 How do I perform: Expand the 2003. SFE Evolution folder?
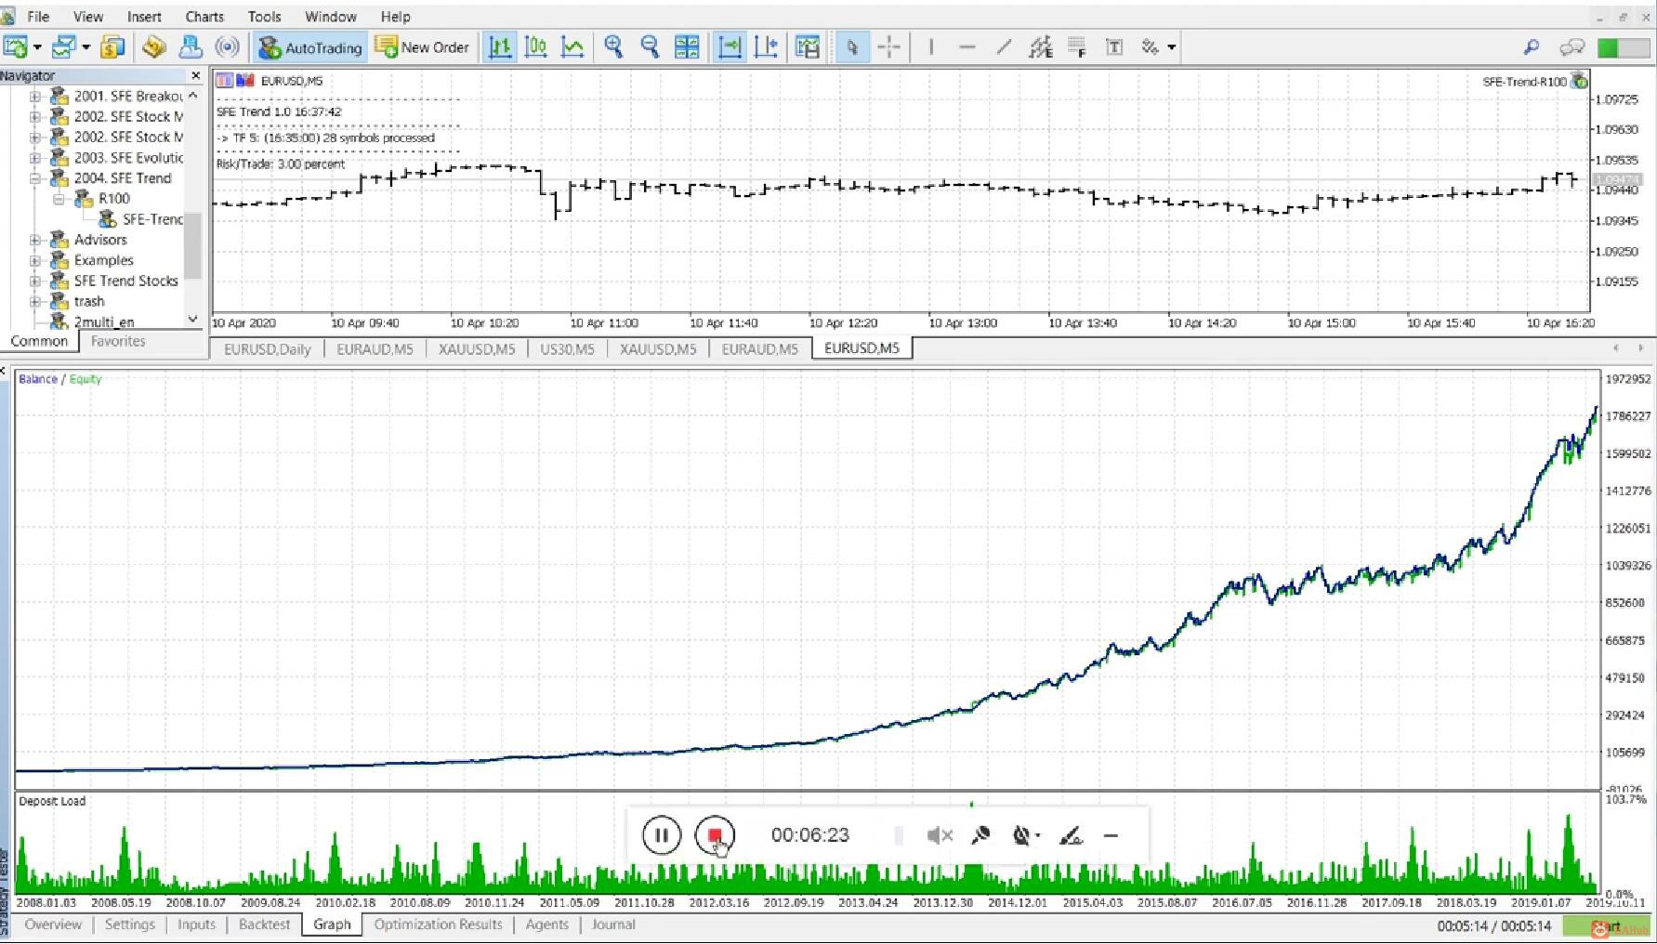(35, 157)
